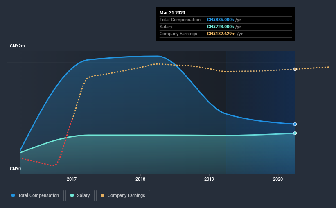Toggle the Company Earnings legend button
The height and width of the screenshot is (208, 336).
pyautogui.click(x=123, y=196)
